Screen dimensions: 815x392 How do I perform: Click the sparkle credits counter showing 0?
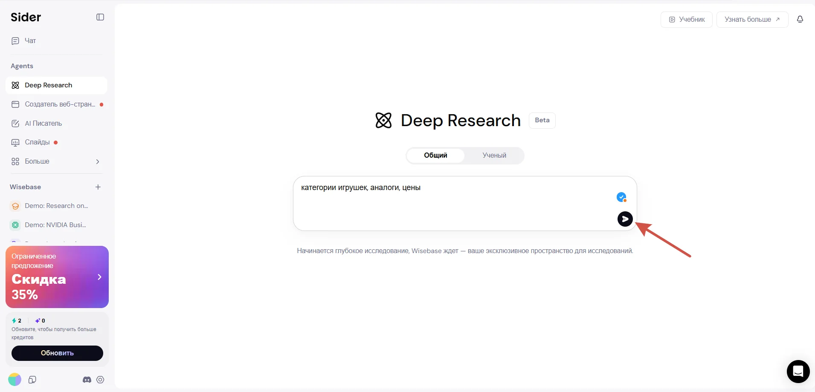(x=40, y=321)
